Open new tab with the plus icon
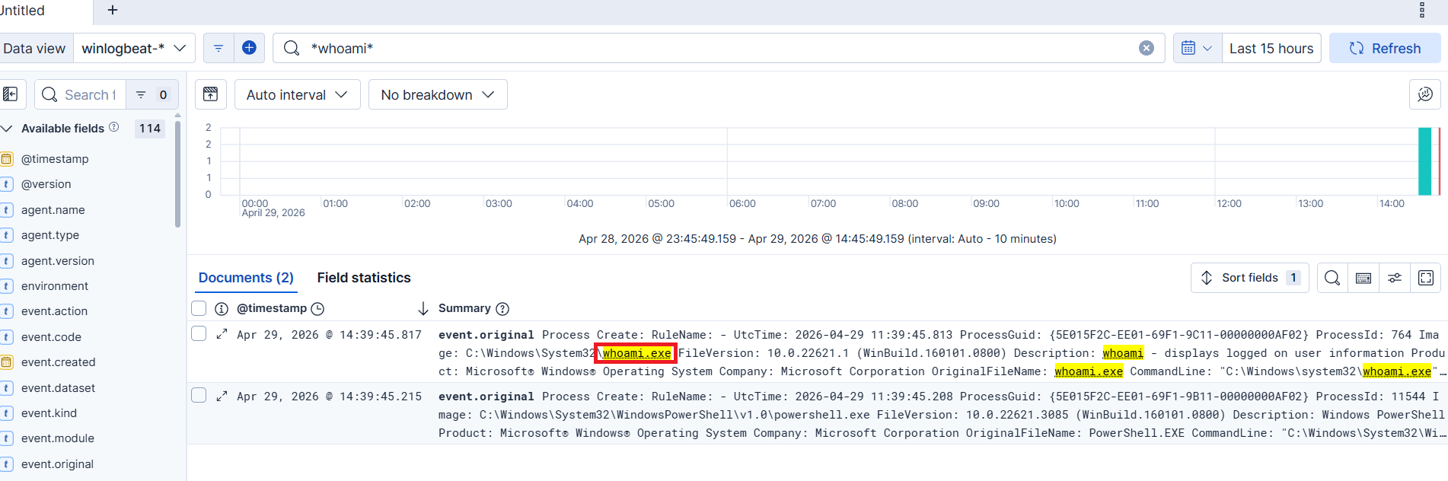The width and height of the screenshot is (1448, 481). click(x=113, y=10)
